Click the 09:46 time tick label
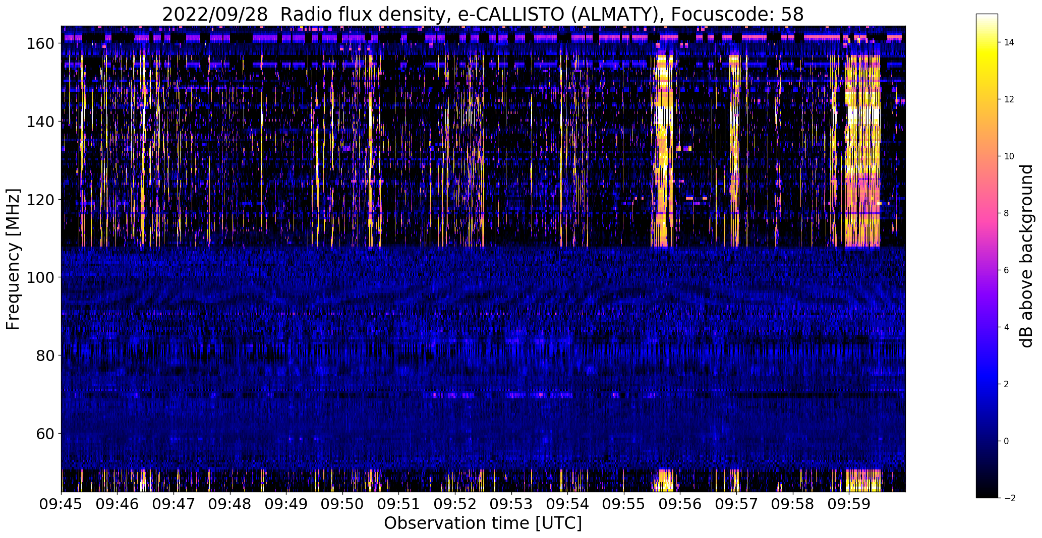 (x=118, y=504)
